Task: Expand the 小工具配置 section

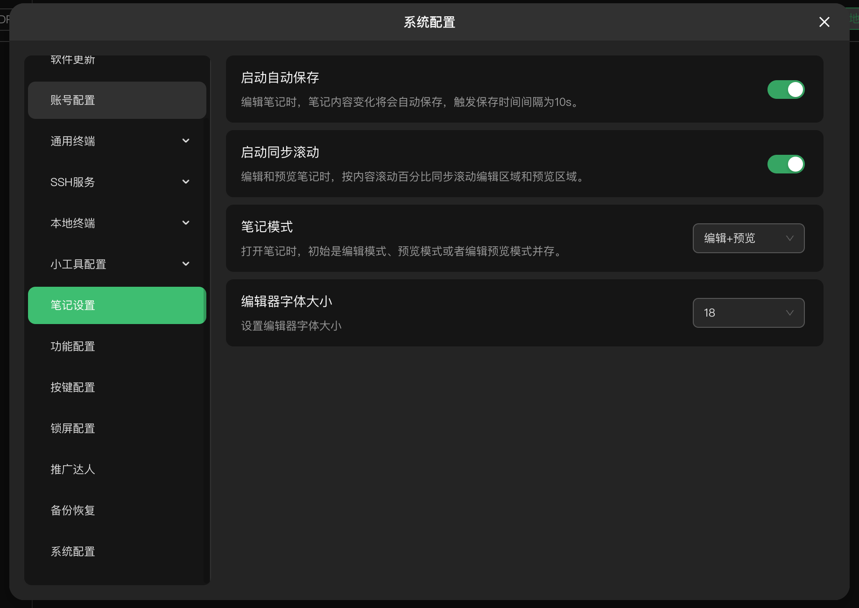Action: tap(117, 264)
